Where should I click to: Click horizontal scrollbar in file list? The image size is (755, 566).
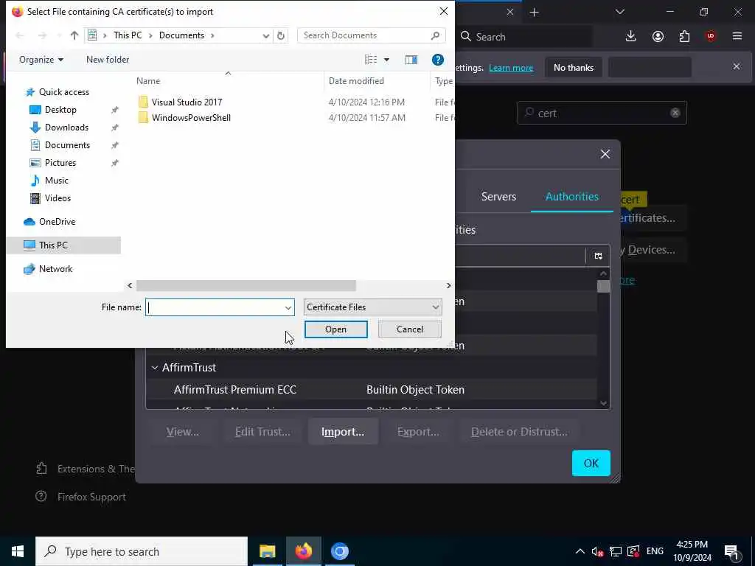pos(246,285)
